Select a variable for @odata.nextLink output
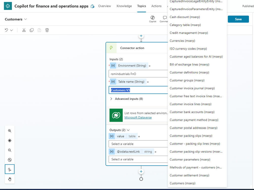This screenshot has height=190, width=254. (138, 159)
